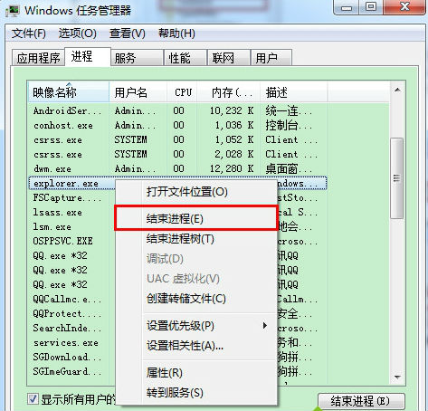
Task: Select the QQProtect... process row
Action: click(71, 313)
